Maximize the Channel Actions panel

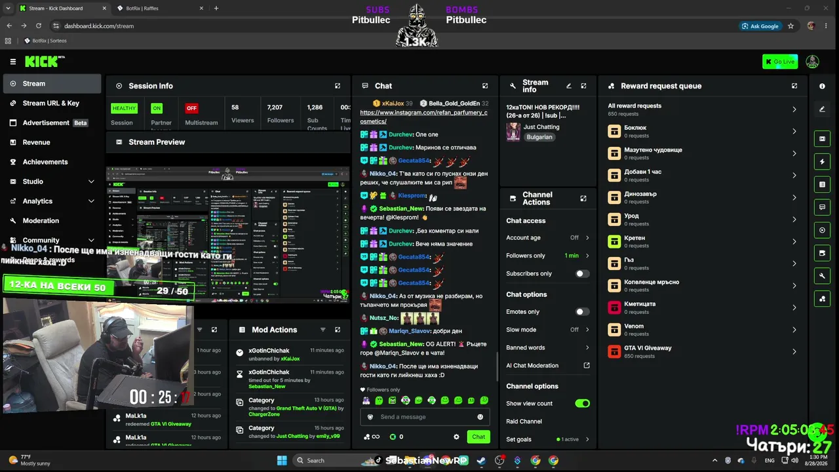tap(583, 198)
